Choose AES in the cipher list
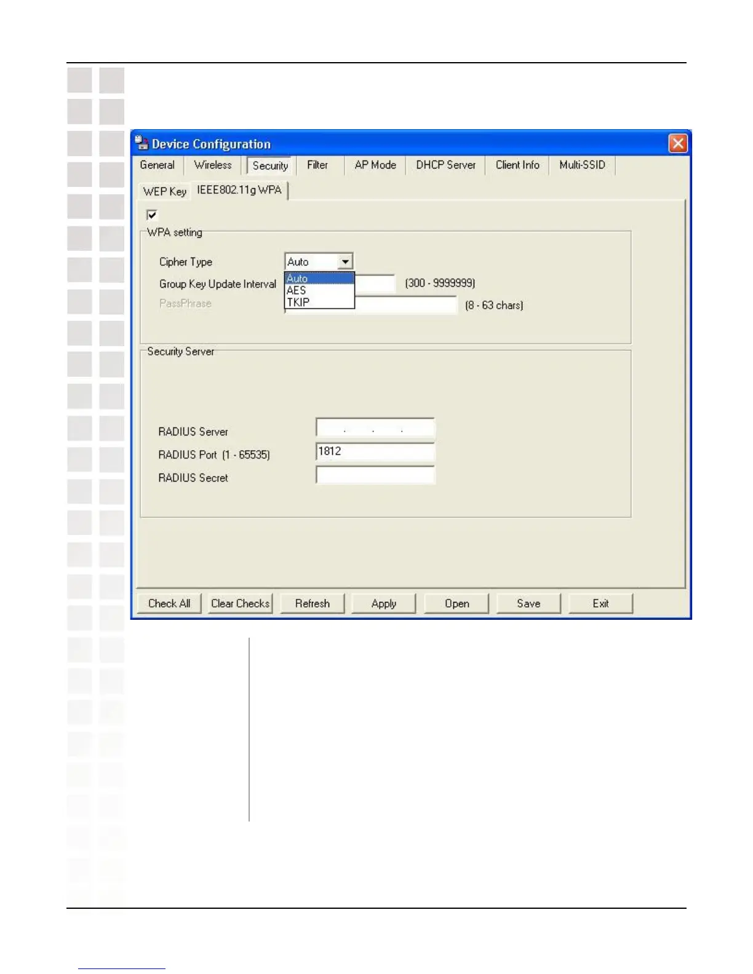This screenshot has height=974, width=753. pyautogui.click(x=319, y=290)
